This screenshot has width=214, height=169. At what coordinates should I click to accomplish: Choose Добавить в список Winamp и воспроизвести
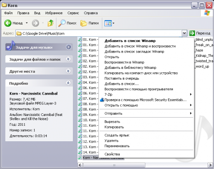click(146, 46)
